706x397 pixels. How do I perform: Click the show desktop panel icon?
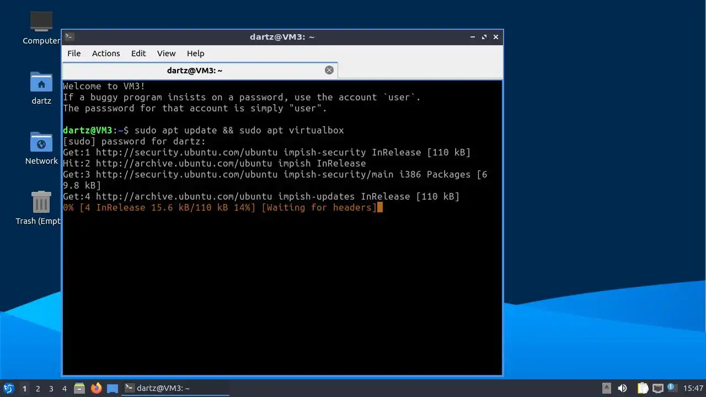coord(113,388)
